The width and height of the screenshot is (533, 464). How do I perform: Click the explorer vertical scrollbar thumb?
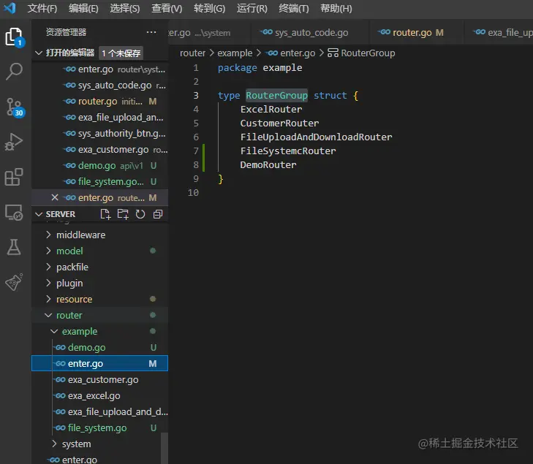click(165, 448)
